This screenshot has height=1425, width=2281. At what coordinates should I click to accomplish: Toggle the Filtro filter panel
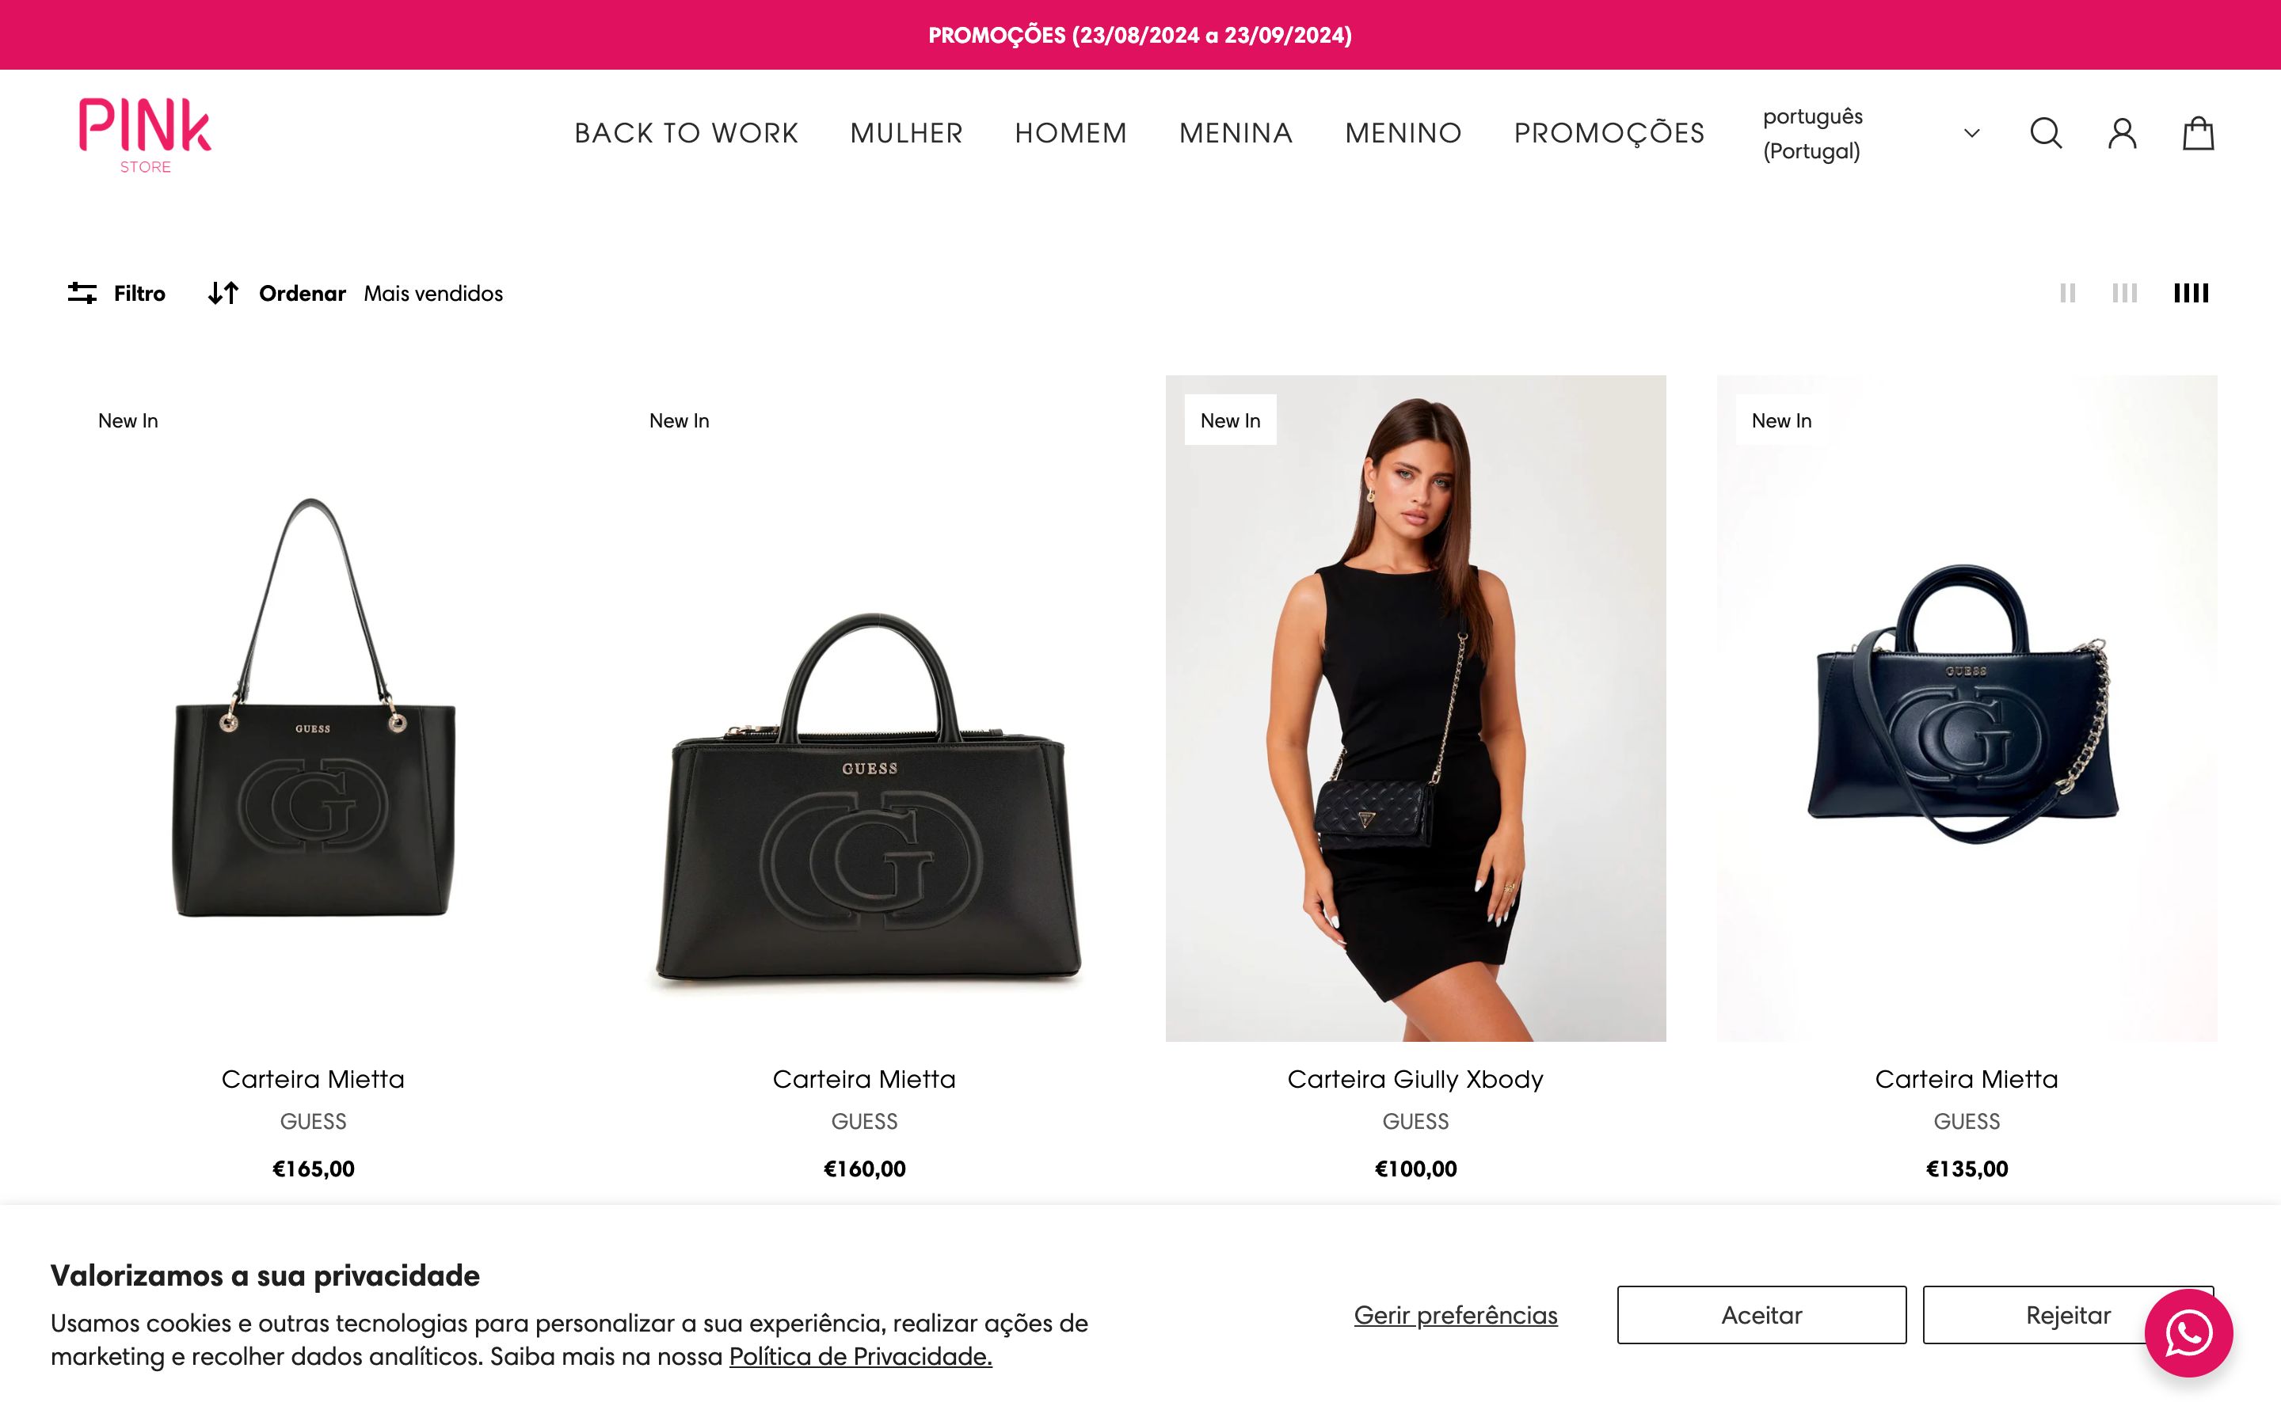coord(115,292)
